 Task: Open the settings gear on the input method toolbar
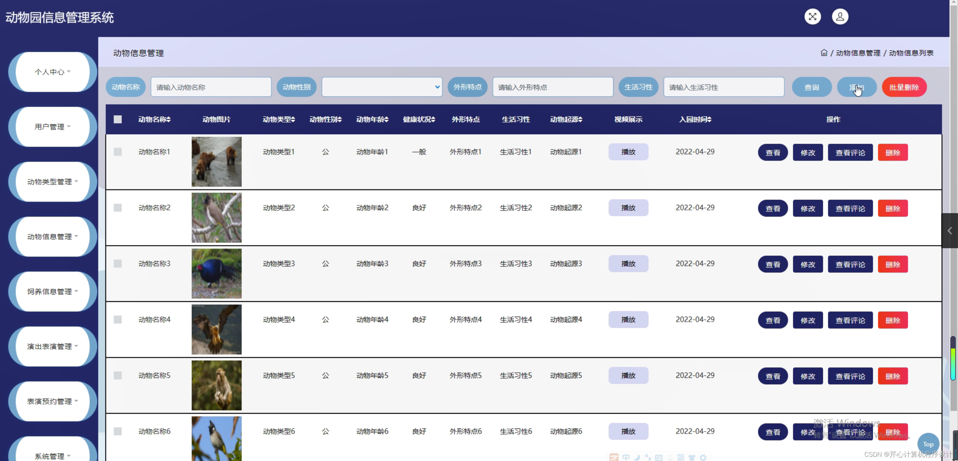(x=703, y=457)
